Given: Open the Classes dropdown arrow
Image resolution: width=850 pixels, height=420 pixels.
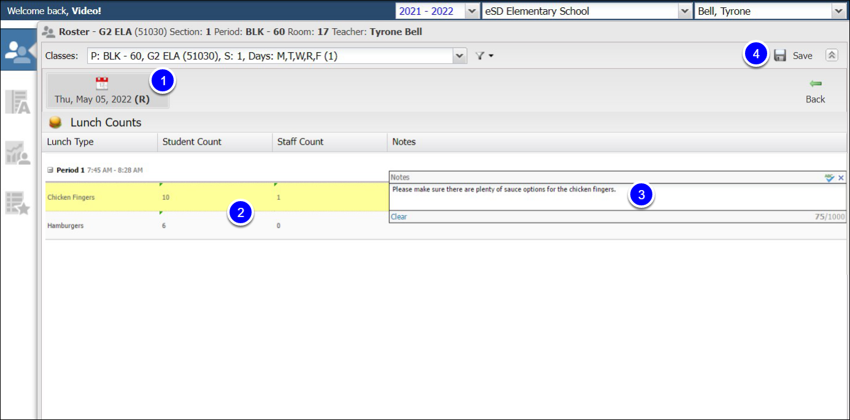Looking at the screenshot, I should coord(460,56).
